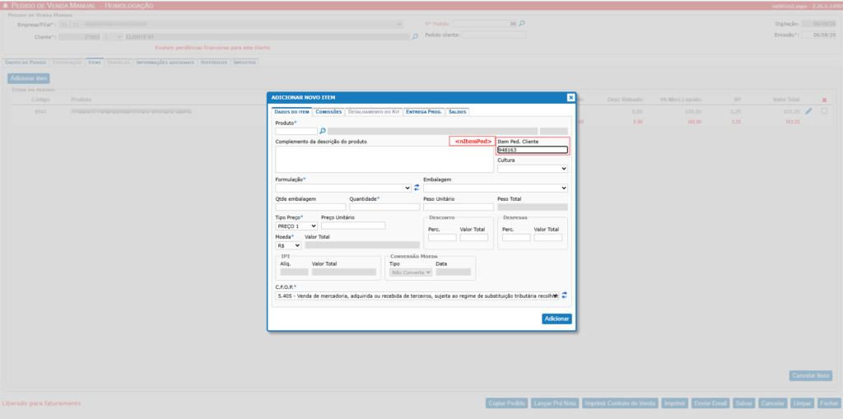Open the Moeda dropdown showing R$
The width and height of the screenshot is (843, 419).
coord(288,245)
